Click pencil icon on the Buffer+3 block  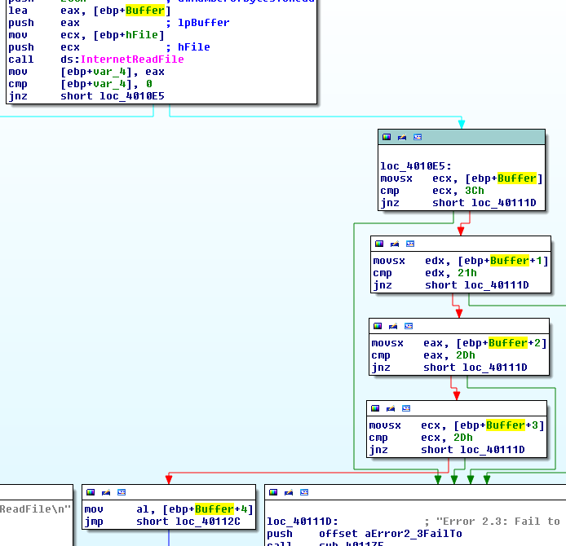tap(391, 408)
